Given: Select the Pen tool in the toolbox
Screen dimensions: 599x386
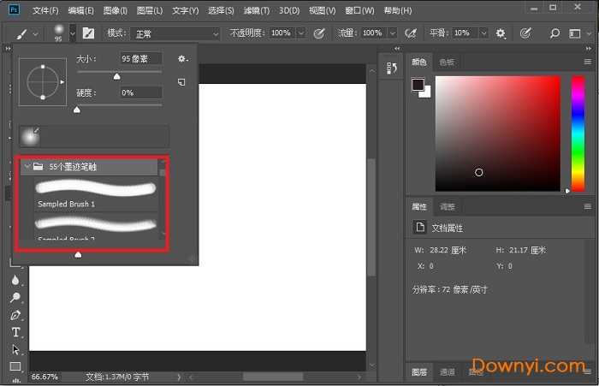Looking at the screenshot, I should (15, 315).
